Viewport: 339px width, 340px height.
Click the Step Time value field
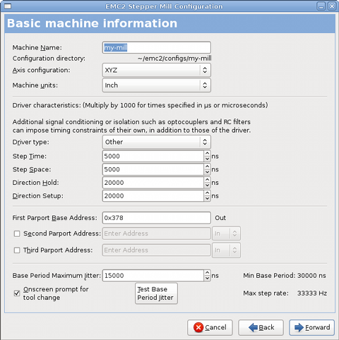tap(153, 157)
